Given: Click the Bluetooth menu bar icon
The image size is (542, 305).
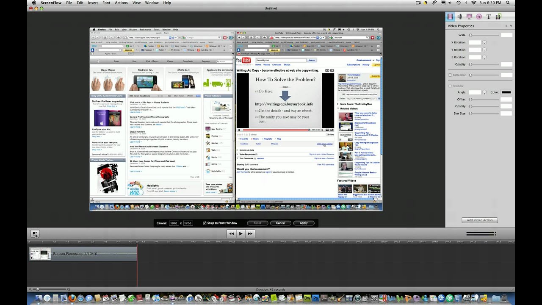Looking at the screenshot, I should (x=466, y=3).
